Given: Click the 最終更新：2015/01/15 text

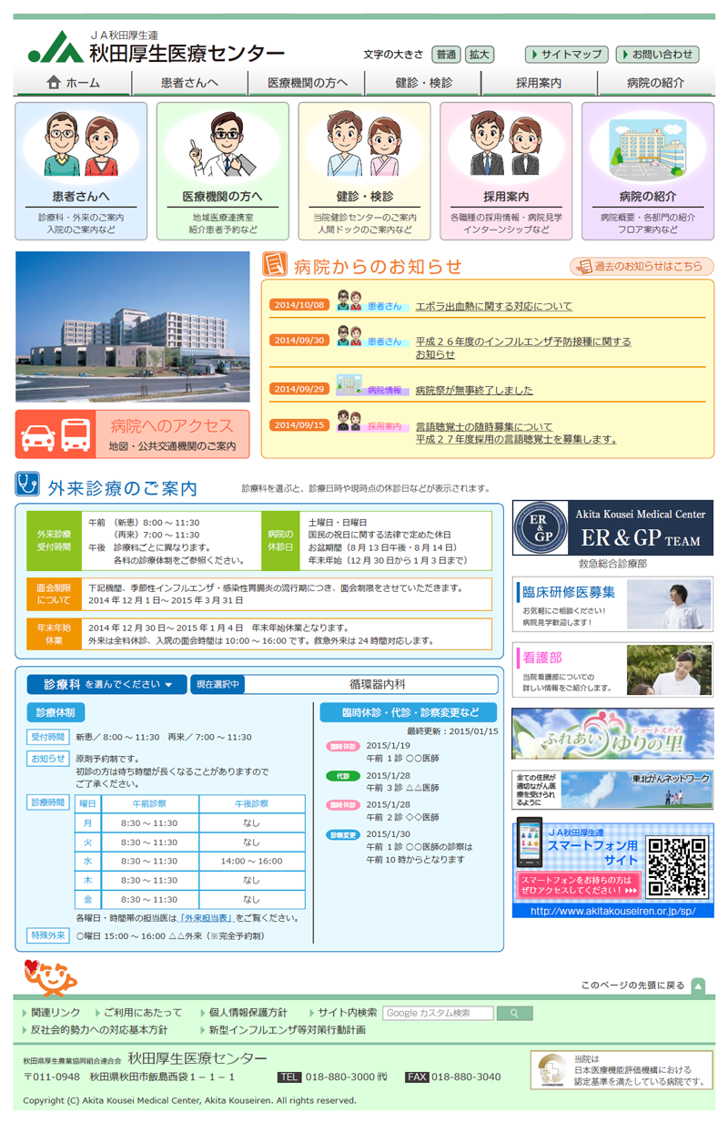Looking at the screenshot, I should pos(452,730).
